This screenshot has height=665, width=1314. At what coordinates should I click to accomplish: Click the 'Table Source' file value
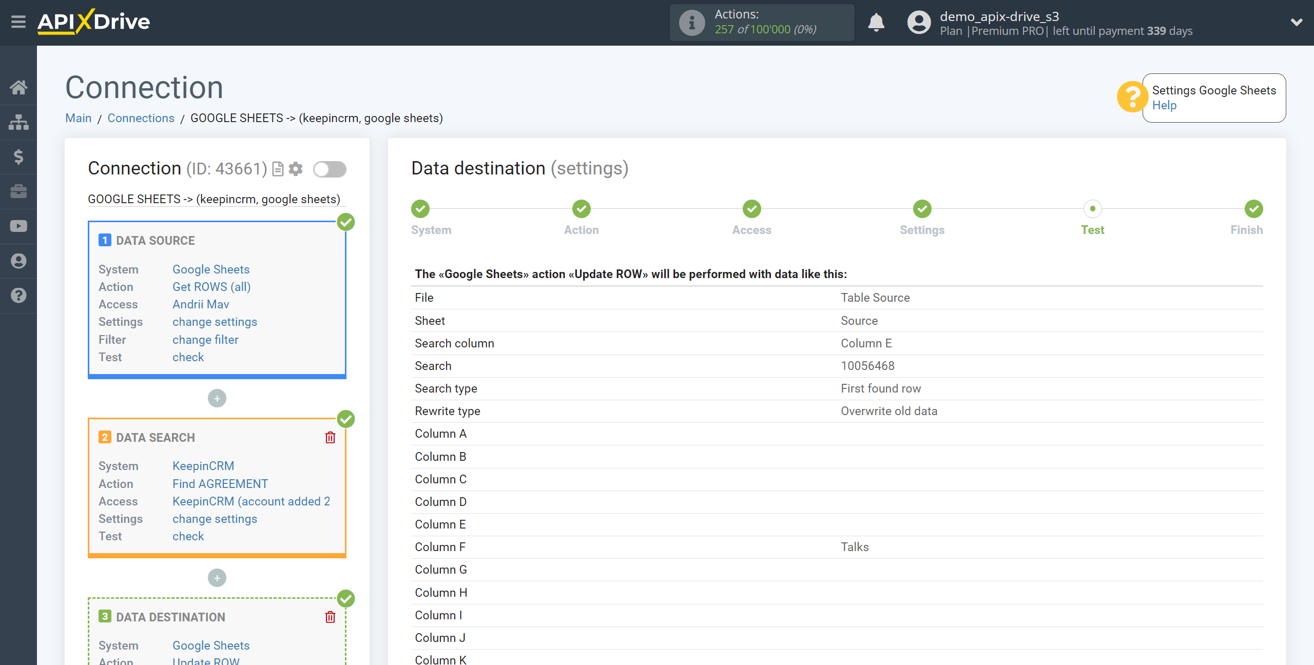click(x=875, y=298)
